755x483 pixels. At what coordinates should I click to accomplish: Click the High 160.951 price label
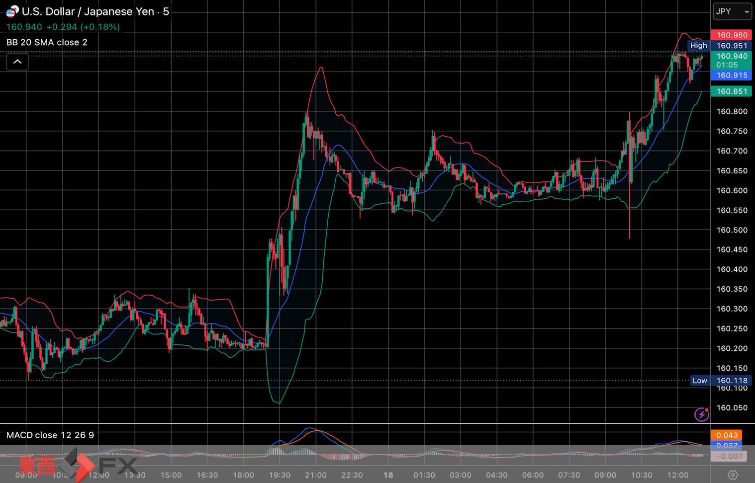[x=720, y=46]
